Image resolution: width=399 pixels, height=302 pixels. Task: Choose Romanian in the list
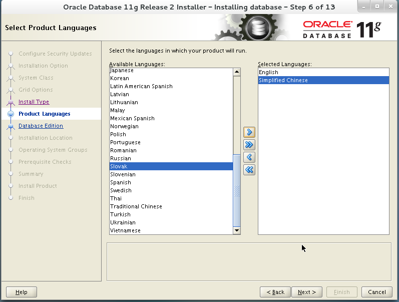pos(171,150)
